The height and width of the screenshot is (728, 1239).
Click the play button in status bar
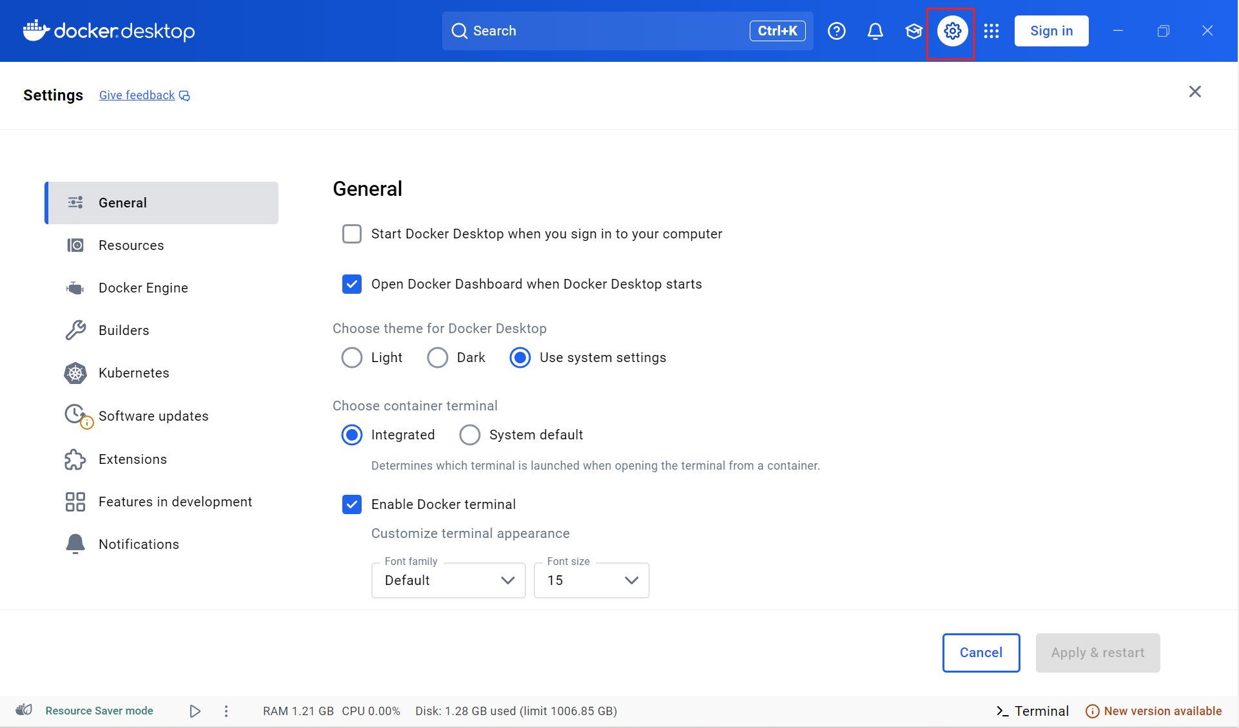[195, 711]
